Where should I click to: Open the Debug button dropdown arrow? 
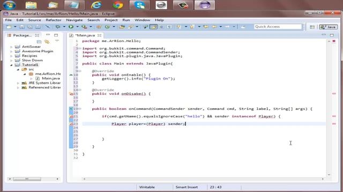(x=64, y=27)
